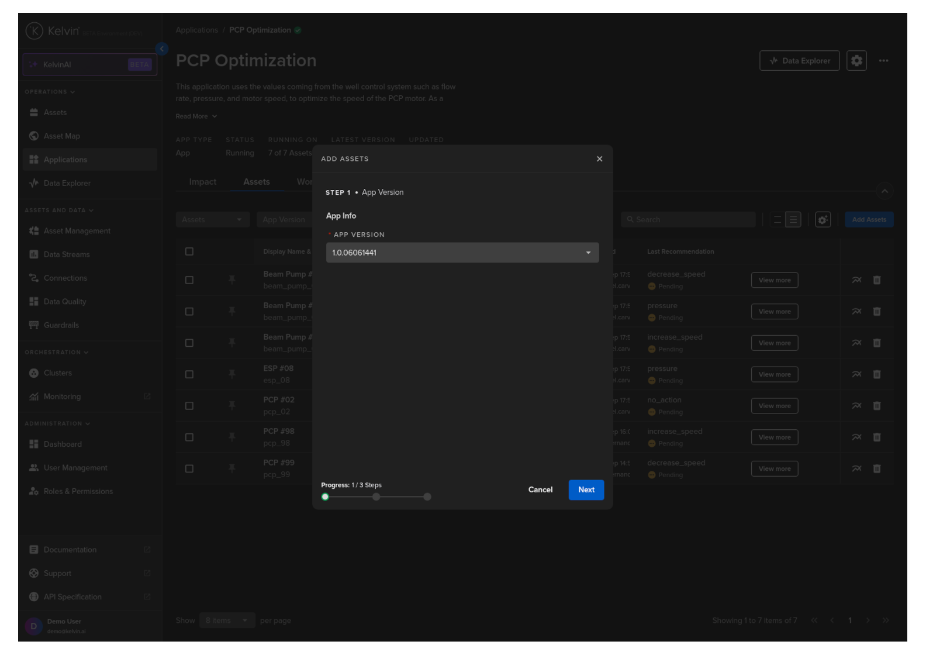Click the second step marker in progress
The image size is (926, 655).
pos(376,497)
